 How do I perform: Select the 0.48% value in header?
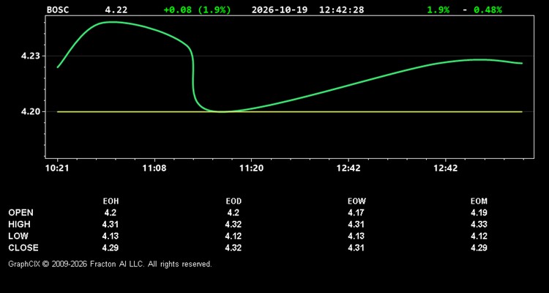(x=488, y=10)
